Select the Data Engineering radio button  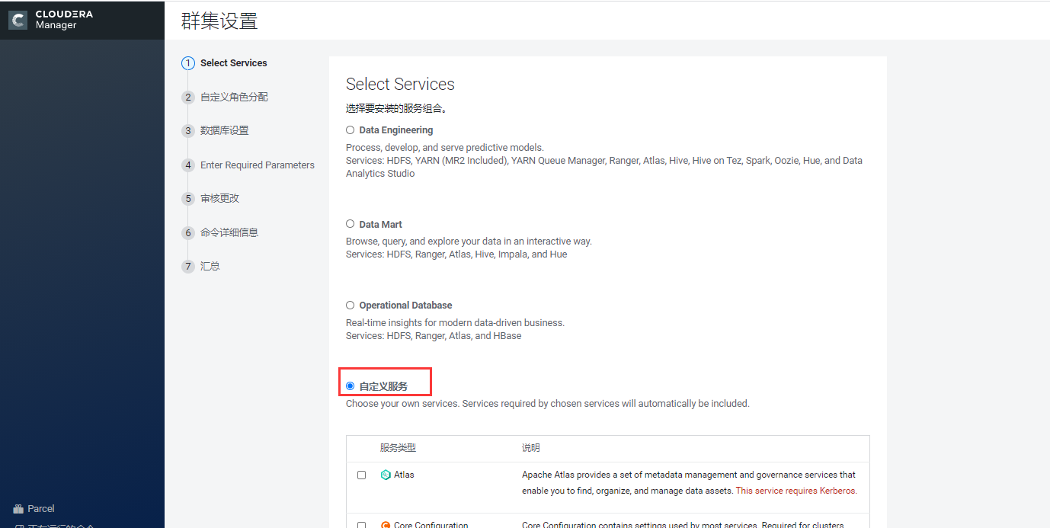point(351,130)
